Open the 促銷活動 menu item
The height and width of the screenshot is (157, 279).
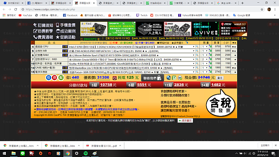pos(65,37)
